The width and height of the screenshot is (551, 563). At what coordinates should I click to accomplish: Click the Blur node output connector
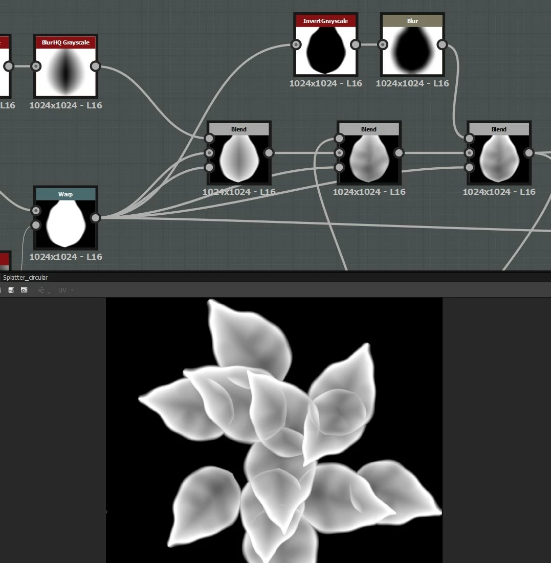pyautogui.click(x=442, y=44)
